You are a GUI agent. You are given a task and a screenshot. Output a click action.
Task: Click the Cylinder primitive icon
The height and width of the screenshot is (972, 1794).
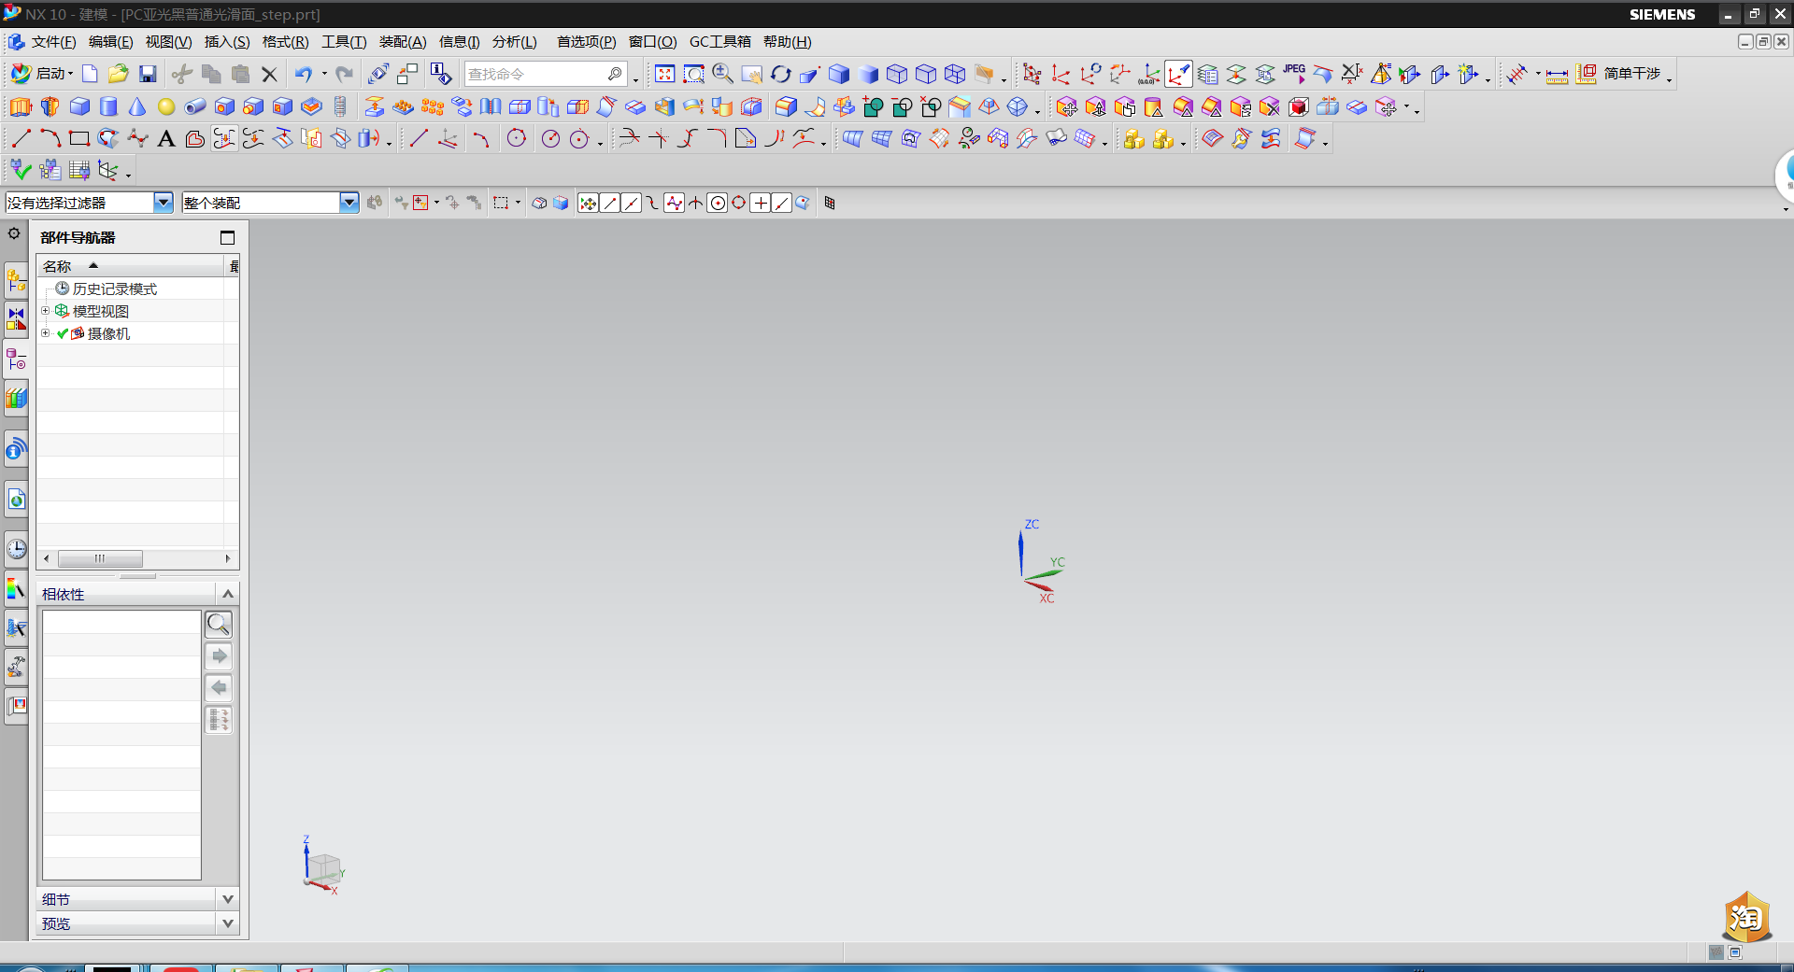[x=108, y=107]
